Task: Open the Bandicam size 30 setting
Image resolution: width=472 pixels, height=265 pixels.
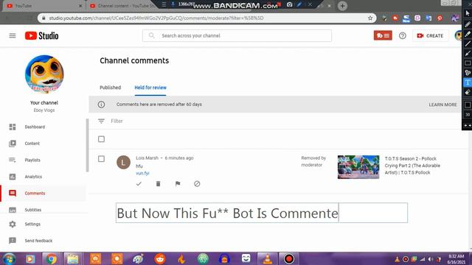Action: coord(467,115)
